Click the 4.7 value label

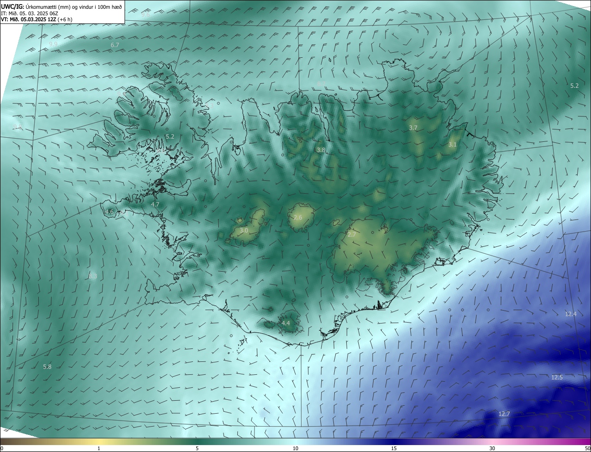pyautogui.click(x=155, y=204)
